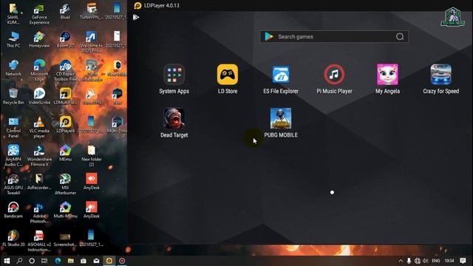Select AzRecorder desktop shortcut
The image size is (473, 266).
click(x=39, y=182)
